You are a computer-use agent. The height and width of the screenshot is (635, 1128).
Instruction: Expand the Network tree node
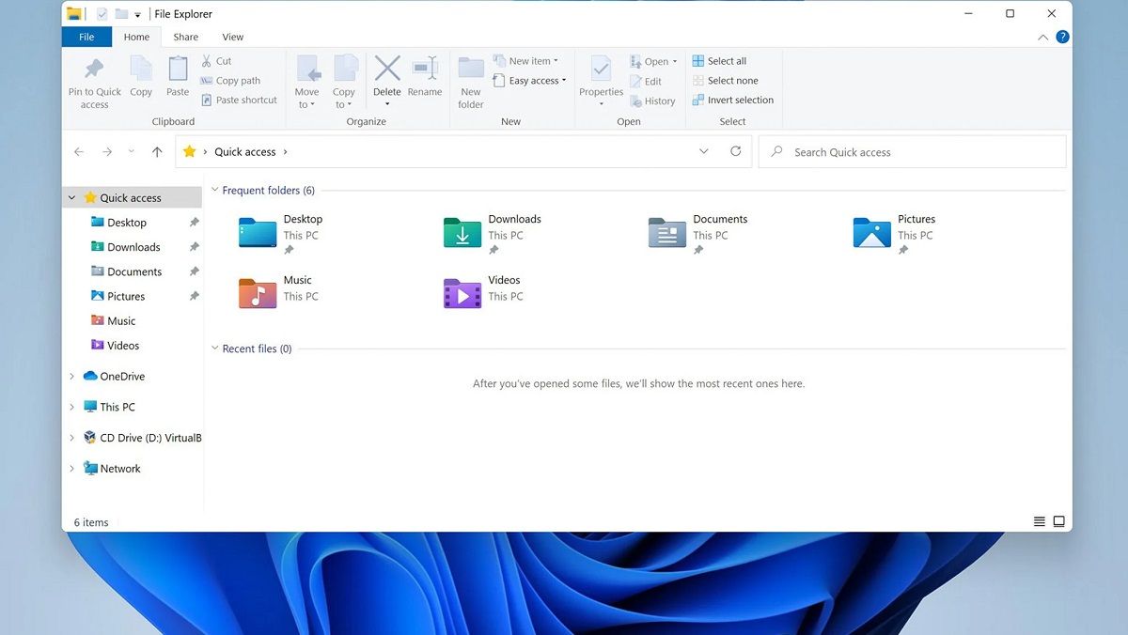tap(72, 469)
